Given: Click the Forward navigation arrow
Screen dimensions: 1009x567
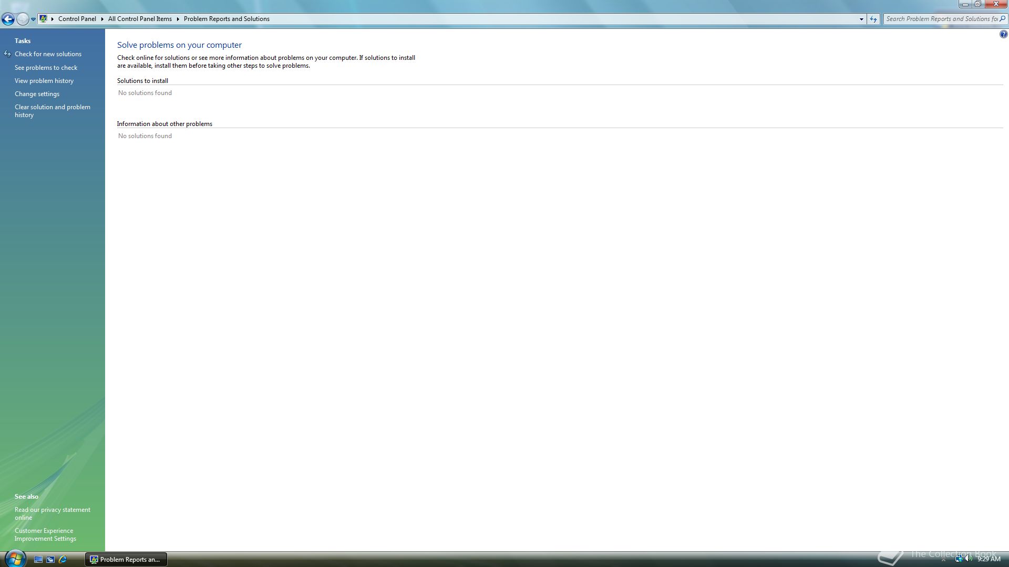Looking at the screenshot, I should [x=22, y=19].
